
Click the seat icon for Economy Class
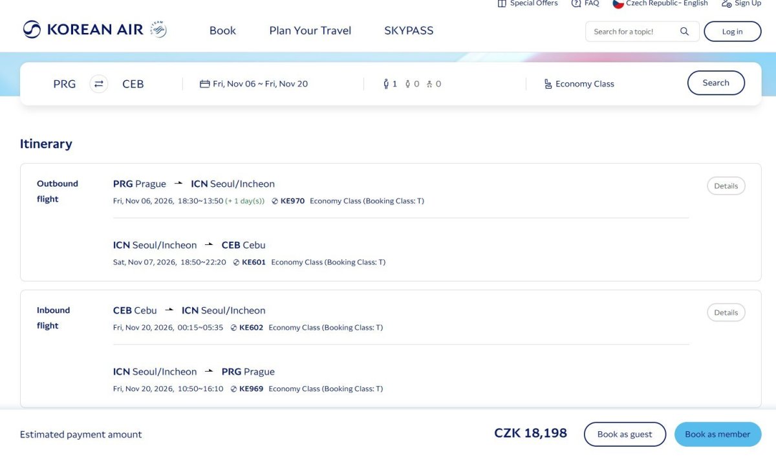pos(548,84)
